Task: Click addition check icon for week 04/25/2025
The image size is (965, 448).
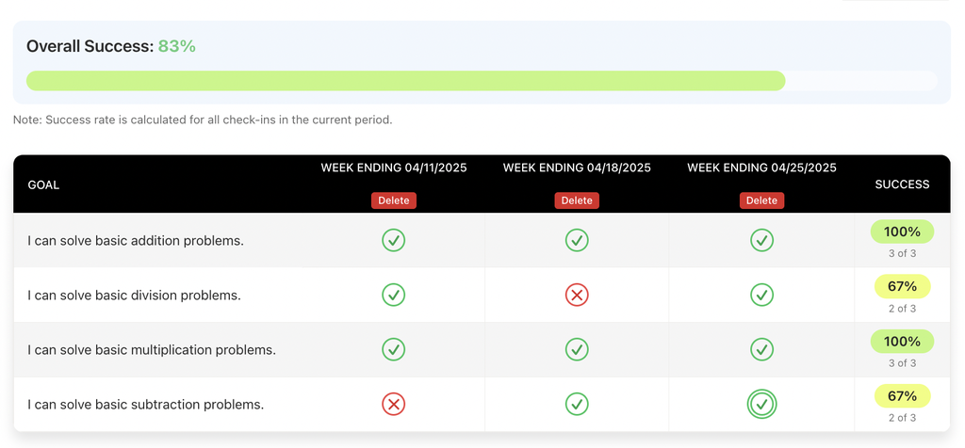Action: (x=761, y=240)
